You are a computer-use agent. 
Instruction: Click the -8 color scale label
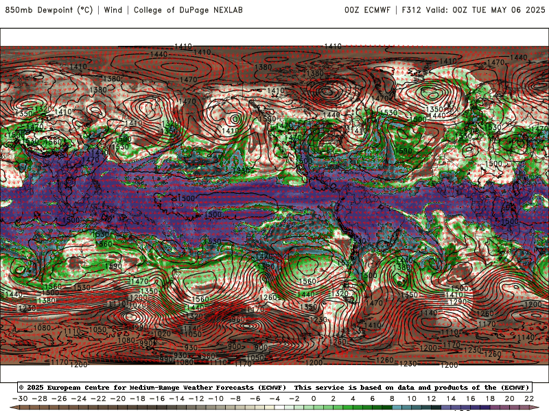(x=235, y=399)
